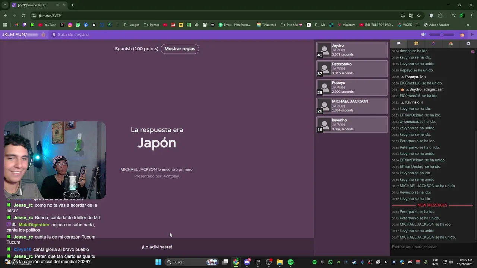477x268 pixels.
Task: Open the Windows Start menu
Action: (x=158, y=262)
